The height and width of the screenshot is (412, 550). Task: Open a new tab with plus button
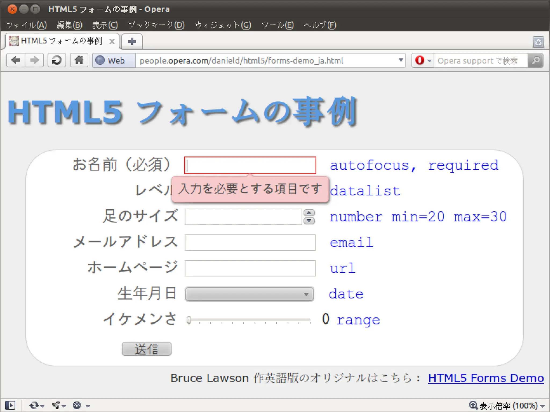pyautogui.click(x=132, y=42)
